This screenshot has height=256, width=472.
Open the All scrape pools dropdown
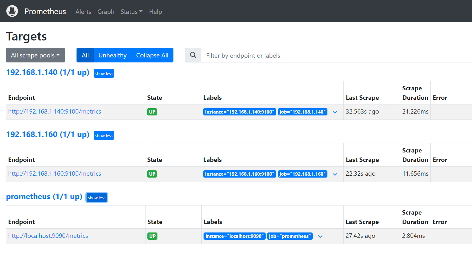point(35,55)
